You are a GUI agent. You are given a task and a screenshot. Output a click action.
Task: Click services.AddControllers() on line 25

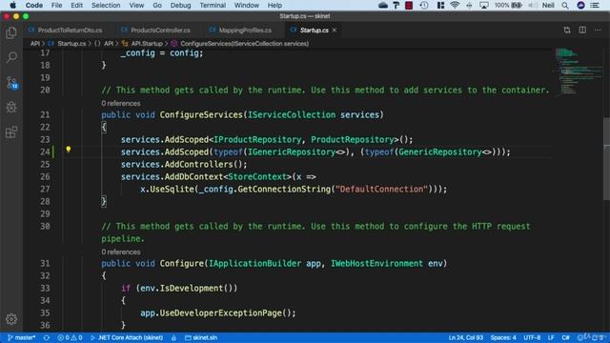184,164
